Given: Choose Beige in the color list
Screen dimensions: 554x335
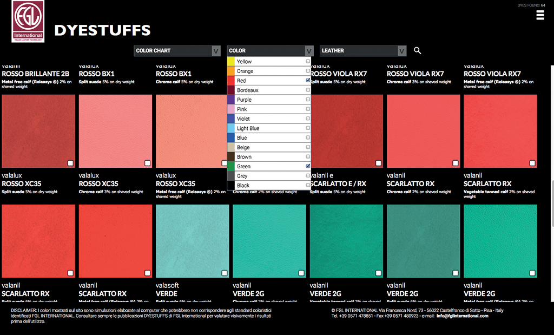Looking at the screenshot, I should click(x=269, y=147).
